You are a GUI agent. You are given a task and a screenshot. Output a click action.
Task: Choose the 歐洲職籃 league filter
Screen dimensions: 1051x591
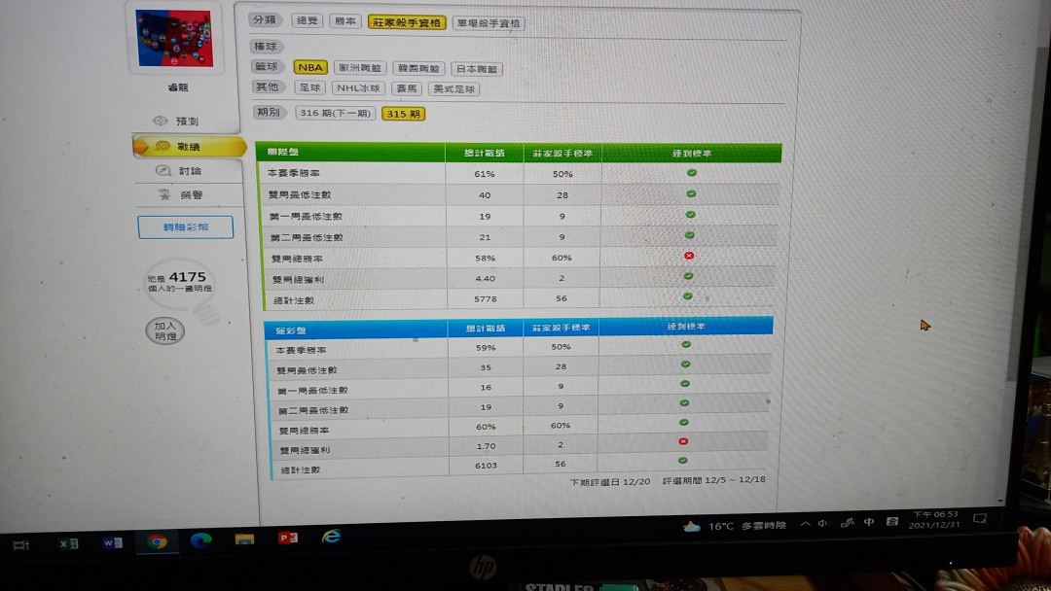click(360, 68)
